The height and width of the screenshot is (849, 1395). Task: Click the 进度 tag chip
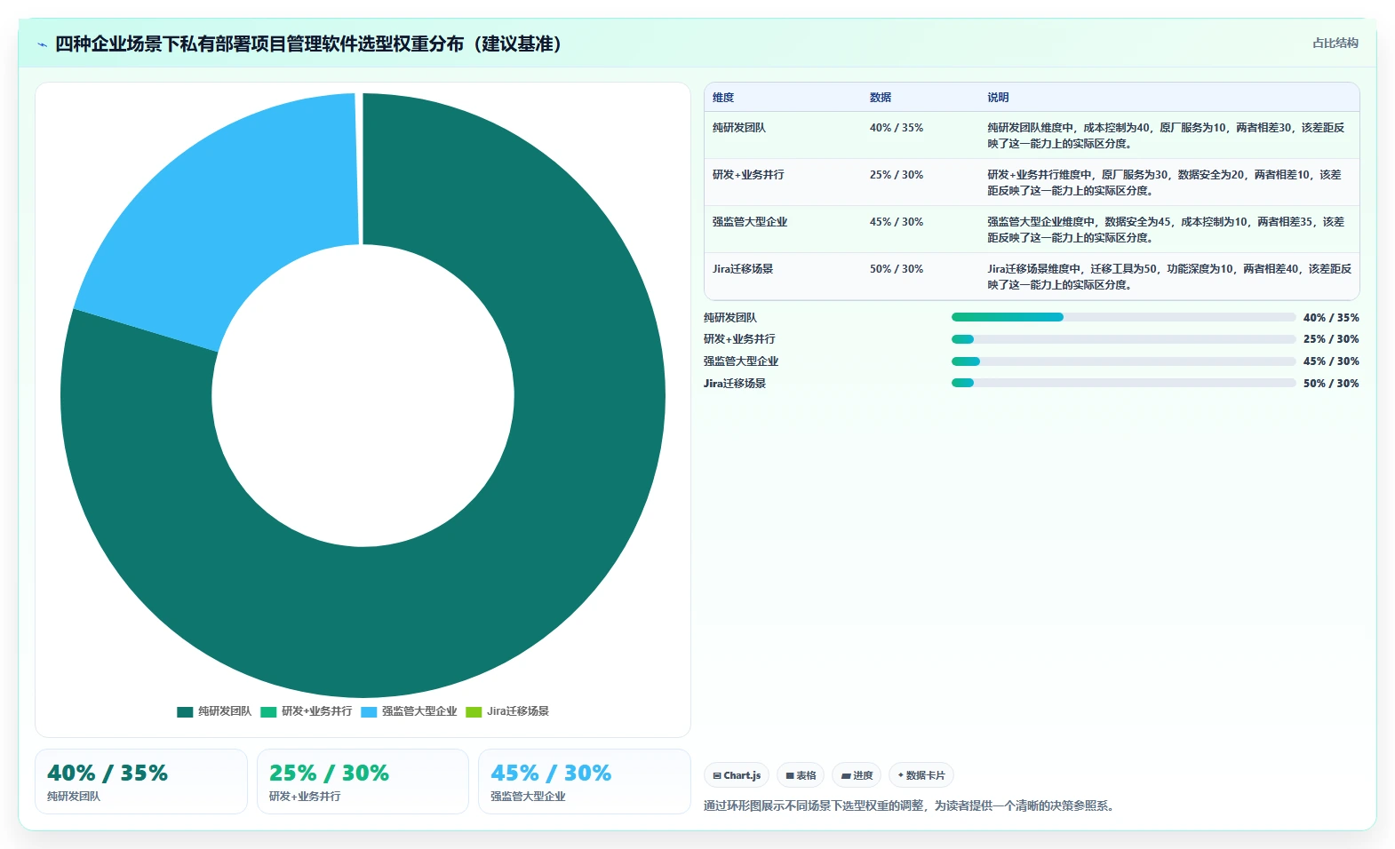(857, 775)
